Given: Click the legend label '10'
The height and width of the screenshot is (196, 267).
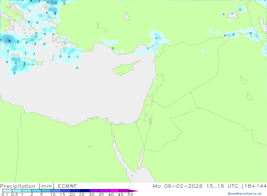Looking at the screenshot, I should (53, 194).
